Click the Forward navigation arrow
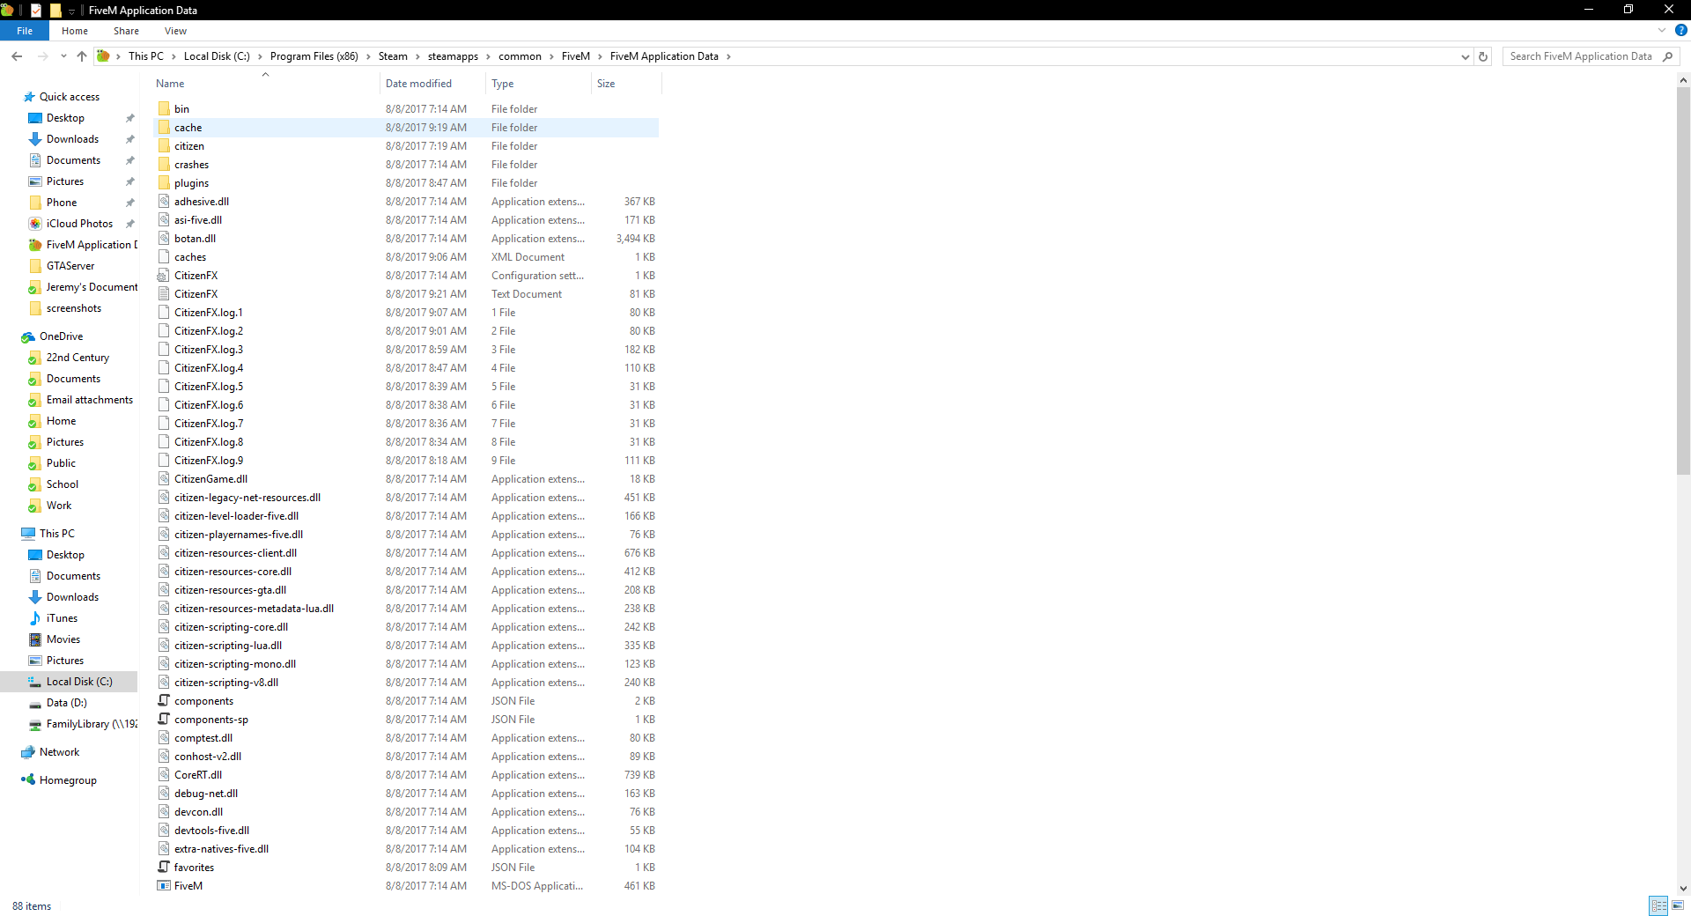Screen dimensions: 1691x916 pos(42,56)
